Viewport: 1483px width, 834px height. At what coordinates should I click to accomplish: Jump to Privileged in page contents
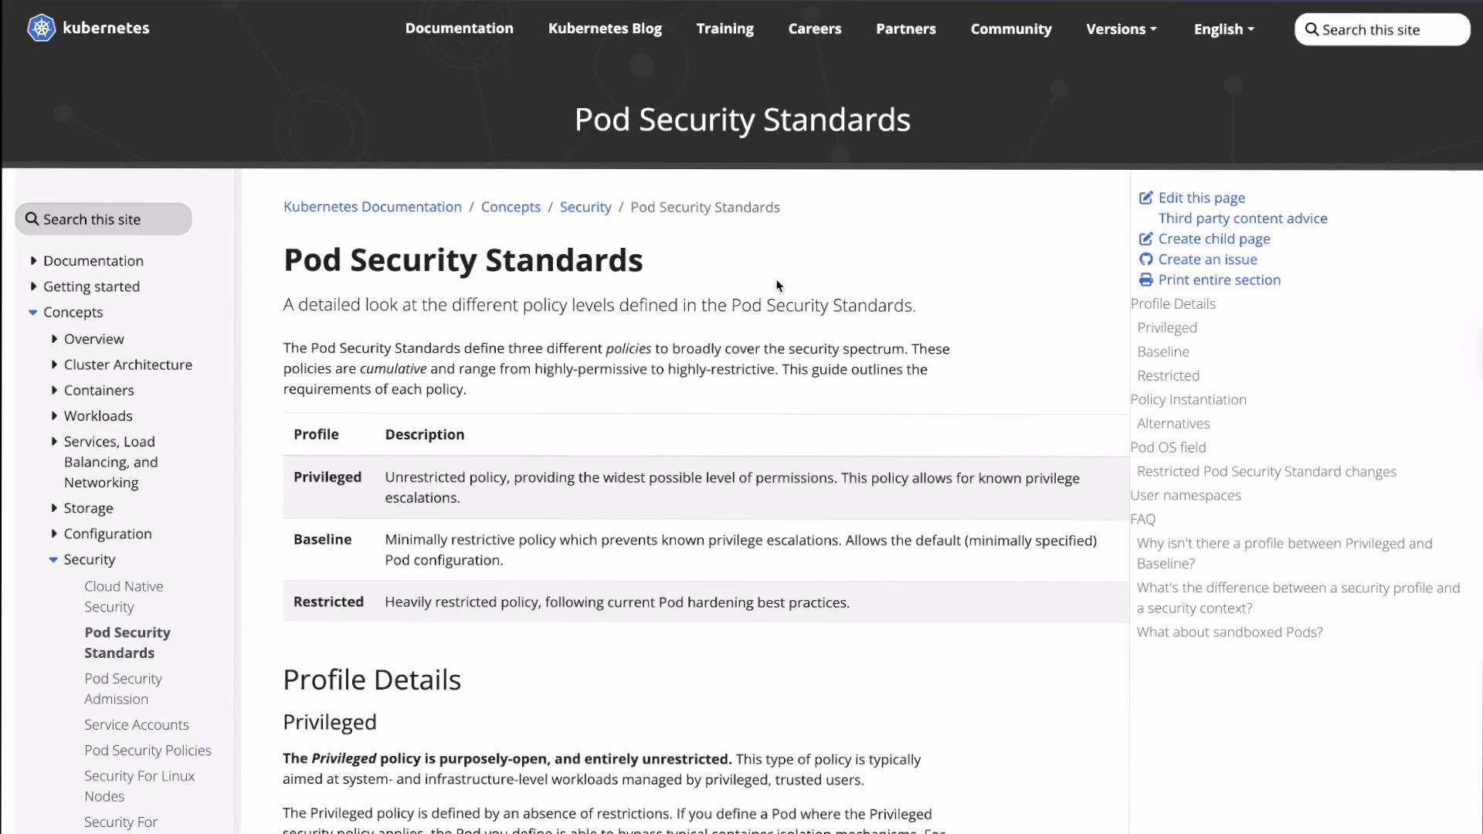pos(1166,327)
